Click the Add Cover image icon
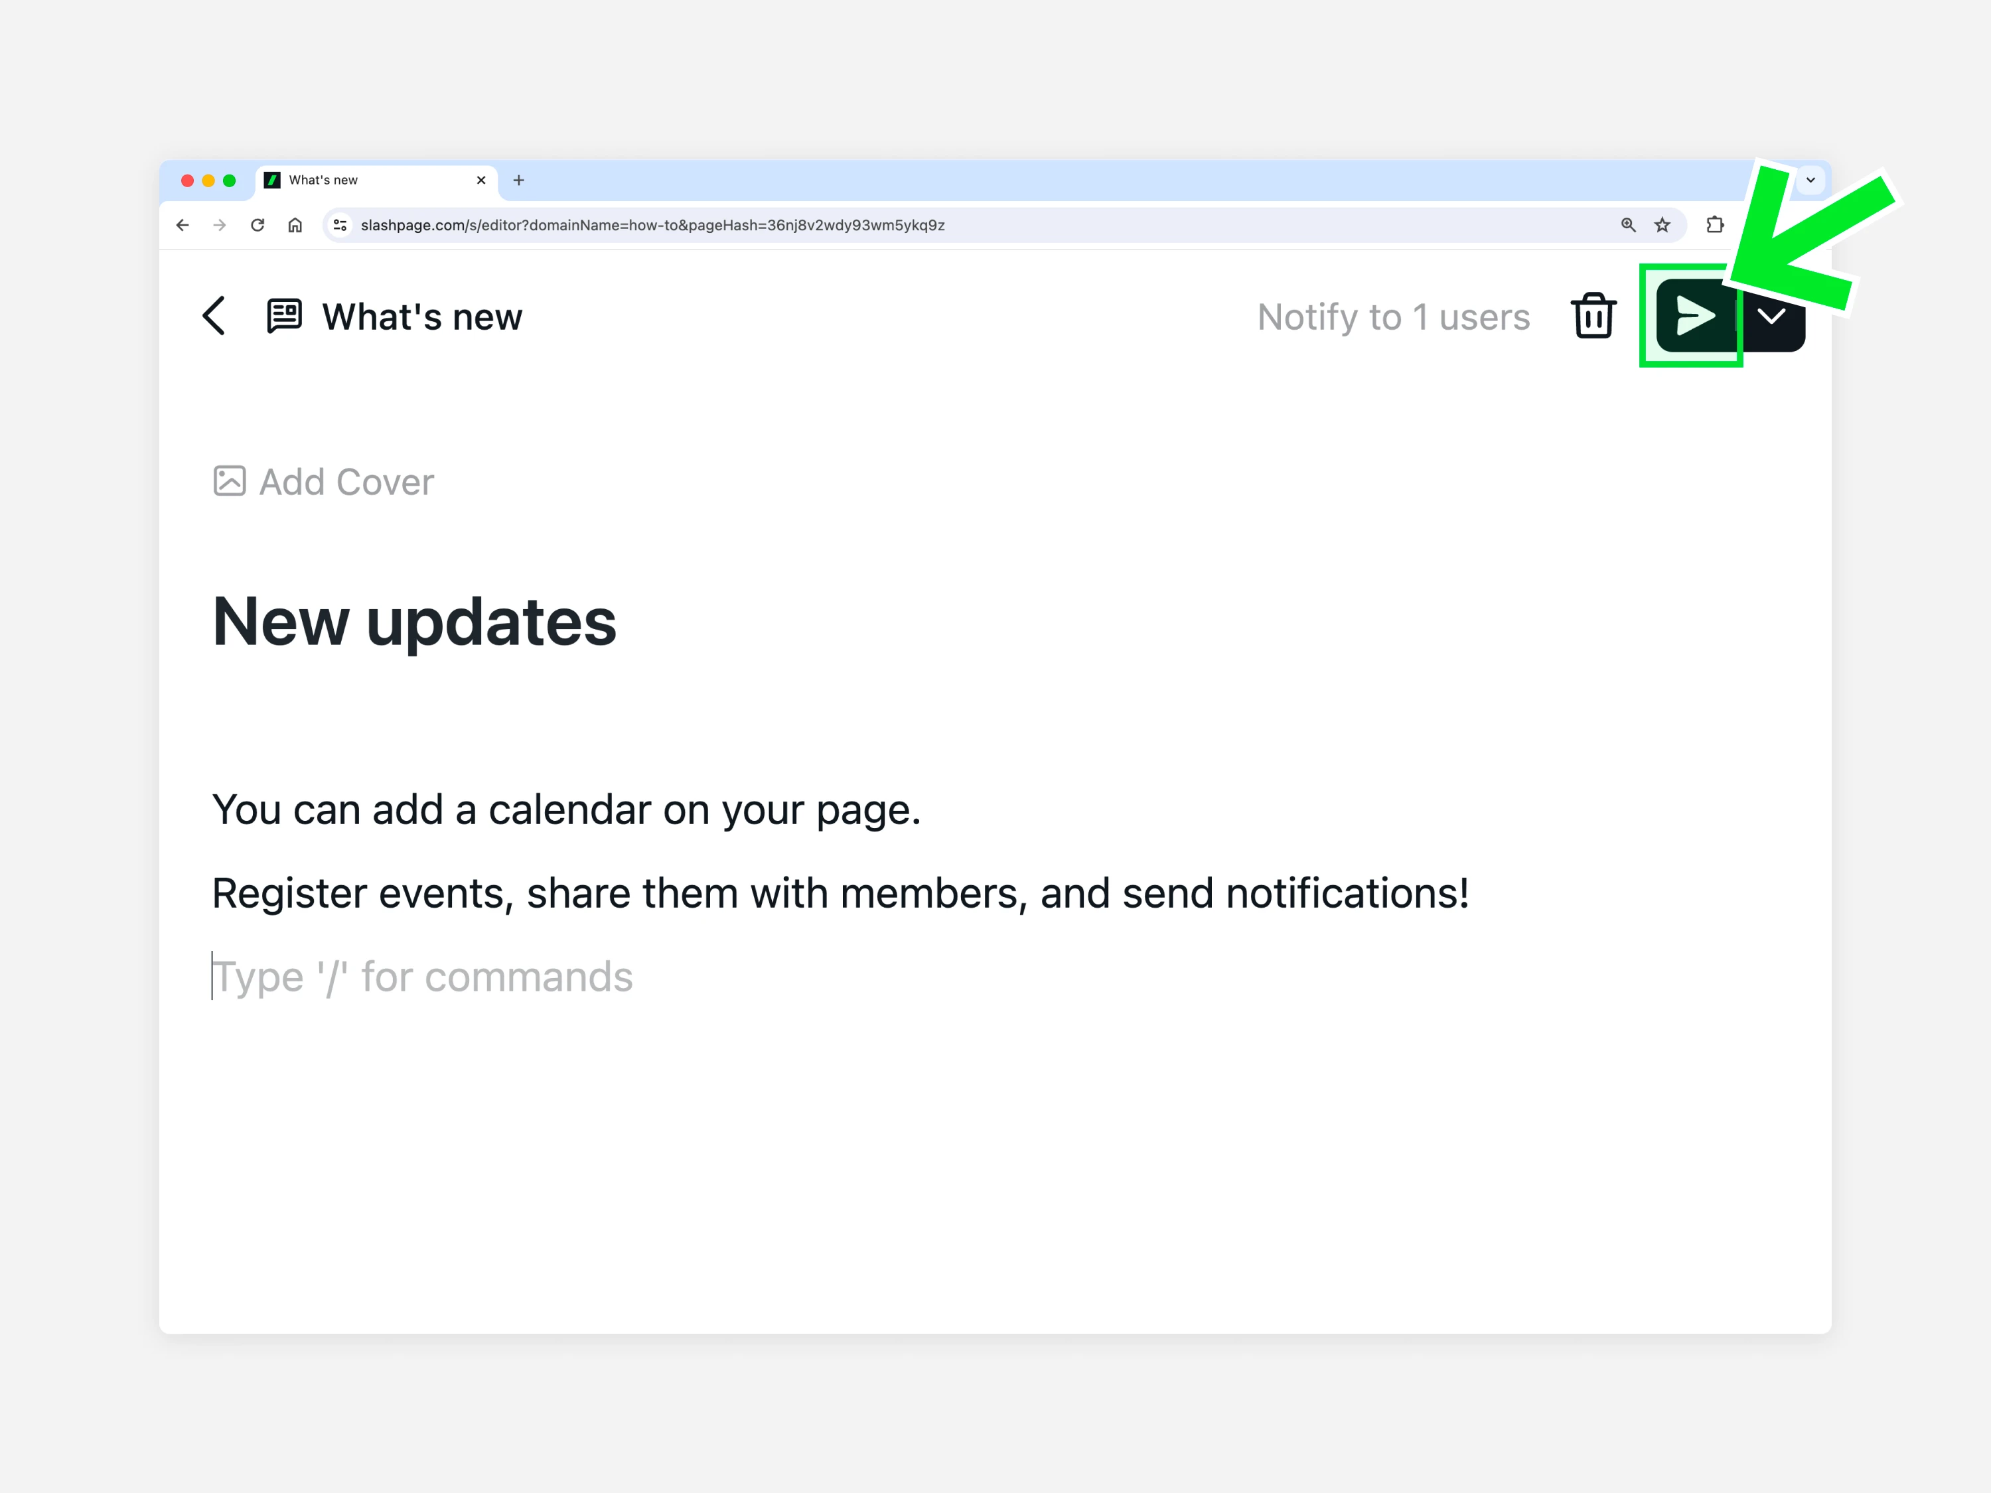Viewport: 1991px width, 1493px height. tap(230, 480)
